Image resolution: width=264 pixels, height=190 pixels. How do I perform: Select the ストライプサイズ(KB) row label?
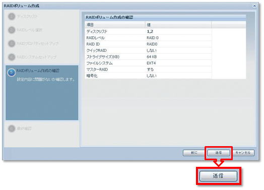tap(103, 57)
